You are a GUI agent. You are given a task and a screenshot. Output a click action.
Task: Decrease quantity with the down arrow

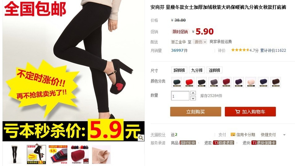[x=193, y=98]
